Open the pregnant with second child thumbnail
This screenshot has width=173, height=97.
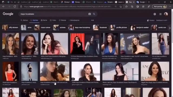[55, 71]
